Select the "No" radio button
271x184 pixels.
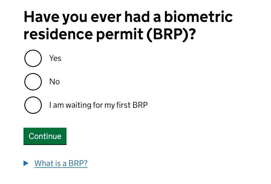33,82
